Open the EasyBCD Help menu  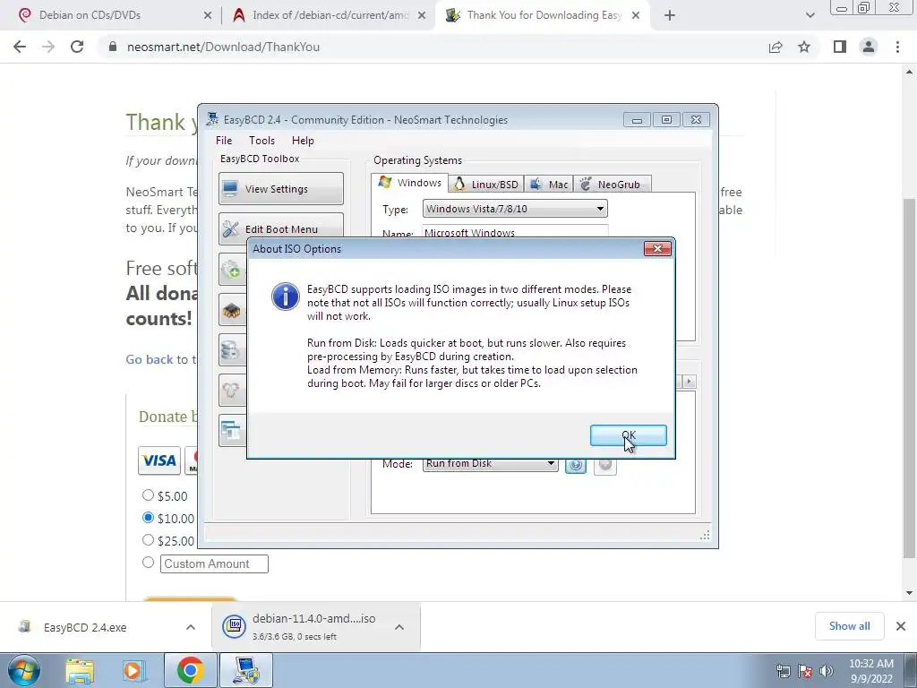[x=303, y=141]
